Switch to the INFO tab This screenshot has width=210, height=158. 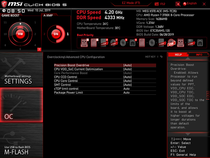click(199, 55)
